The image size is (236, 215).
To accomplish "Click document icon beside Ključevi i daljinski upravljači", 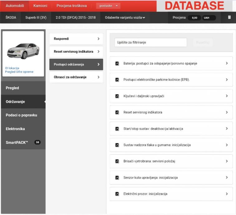I will pyautogui.click(x=117, y=96).
